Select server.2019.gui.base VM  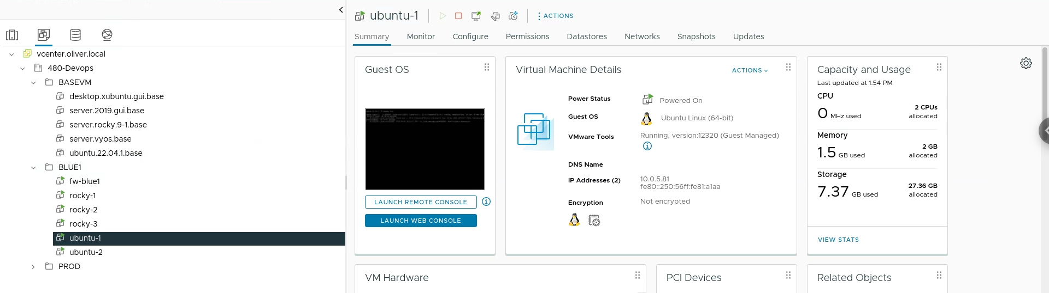(107, 111)
